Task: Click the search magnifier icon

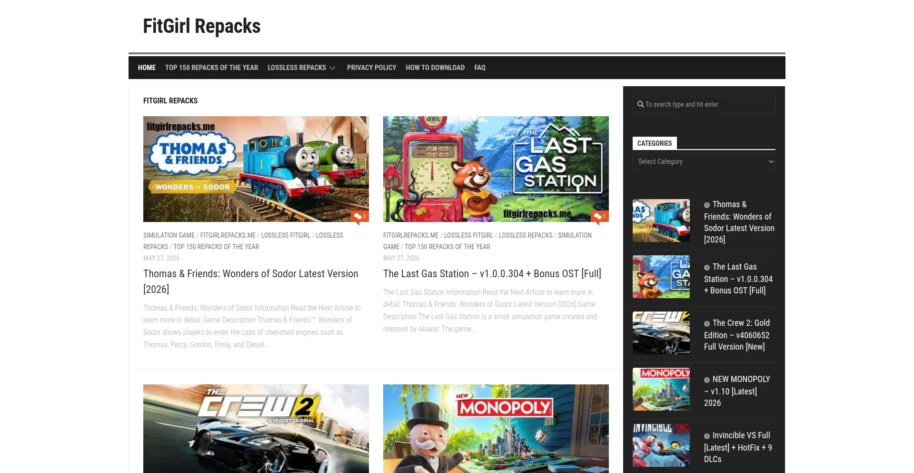Action: [x=641, y=104]
